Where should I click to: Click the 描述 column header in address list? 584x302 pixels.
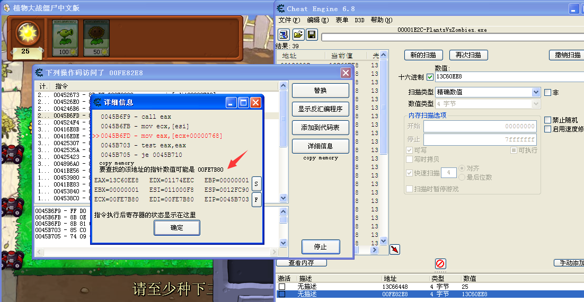pyautogui.click(x=305, y=279)
